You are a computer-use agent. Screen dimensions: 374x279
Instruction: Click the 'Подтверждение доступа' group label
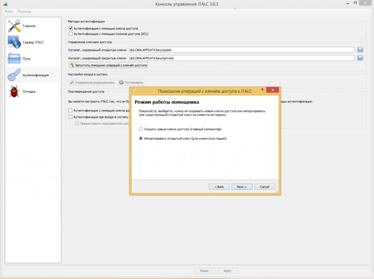[x=86, y=91]
